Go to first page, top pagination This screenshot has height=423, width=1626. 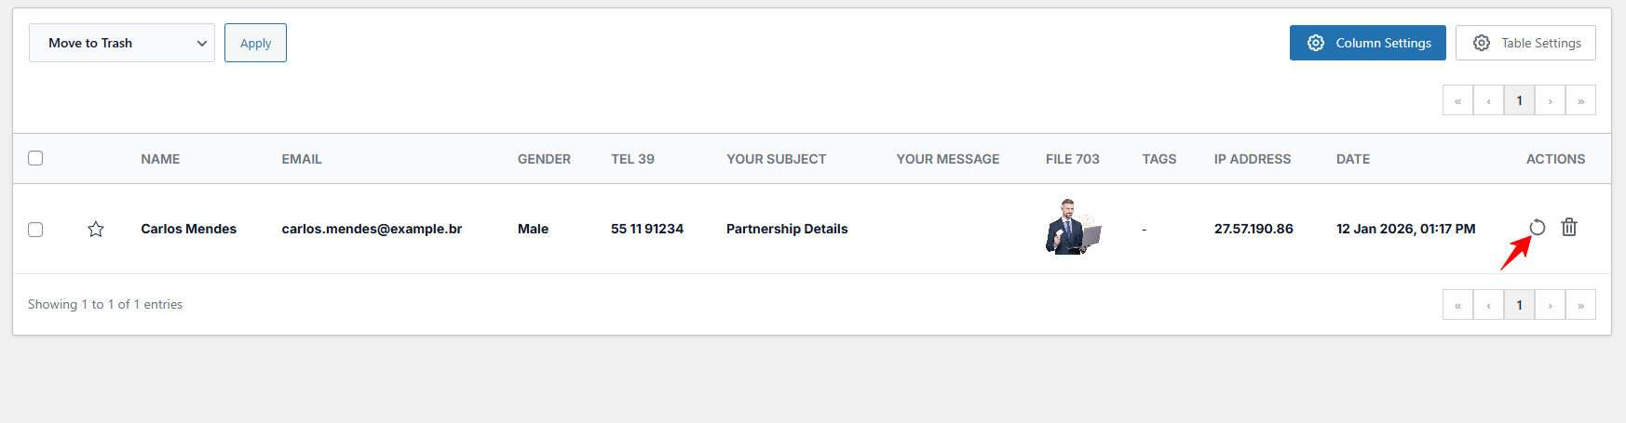tap(1457, 100)
